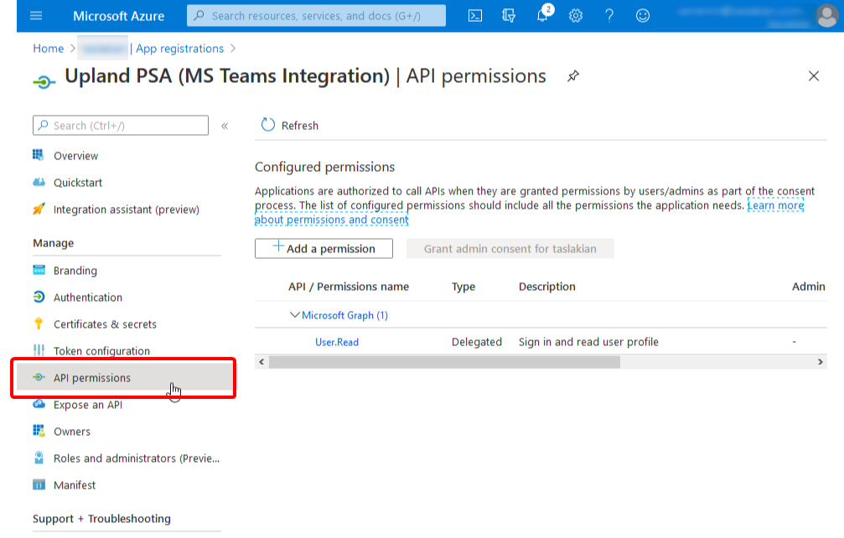Click the help question mark icon
Image resolution: width=844 pixels, height=538 pixels.
point(609,15)
